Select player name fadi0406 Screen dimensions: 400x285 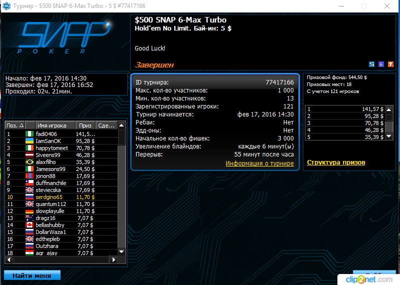click(x=46, y=134)
